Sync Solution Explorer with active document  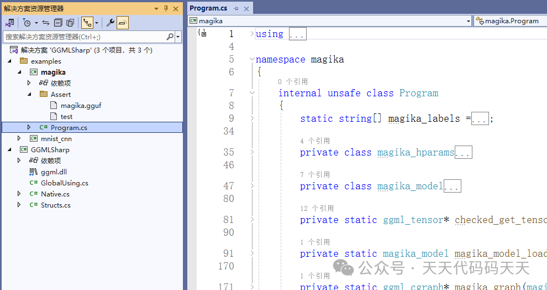(46, 23)
